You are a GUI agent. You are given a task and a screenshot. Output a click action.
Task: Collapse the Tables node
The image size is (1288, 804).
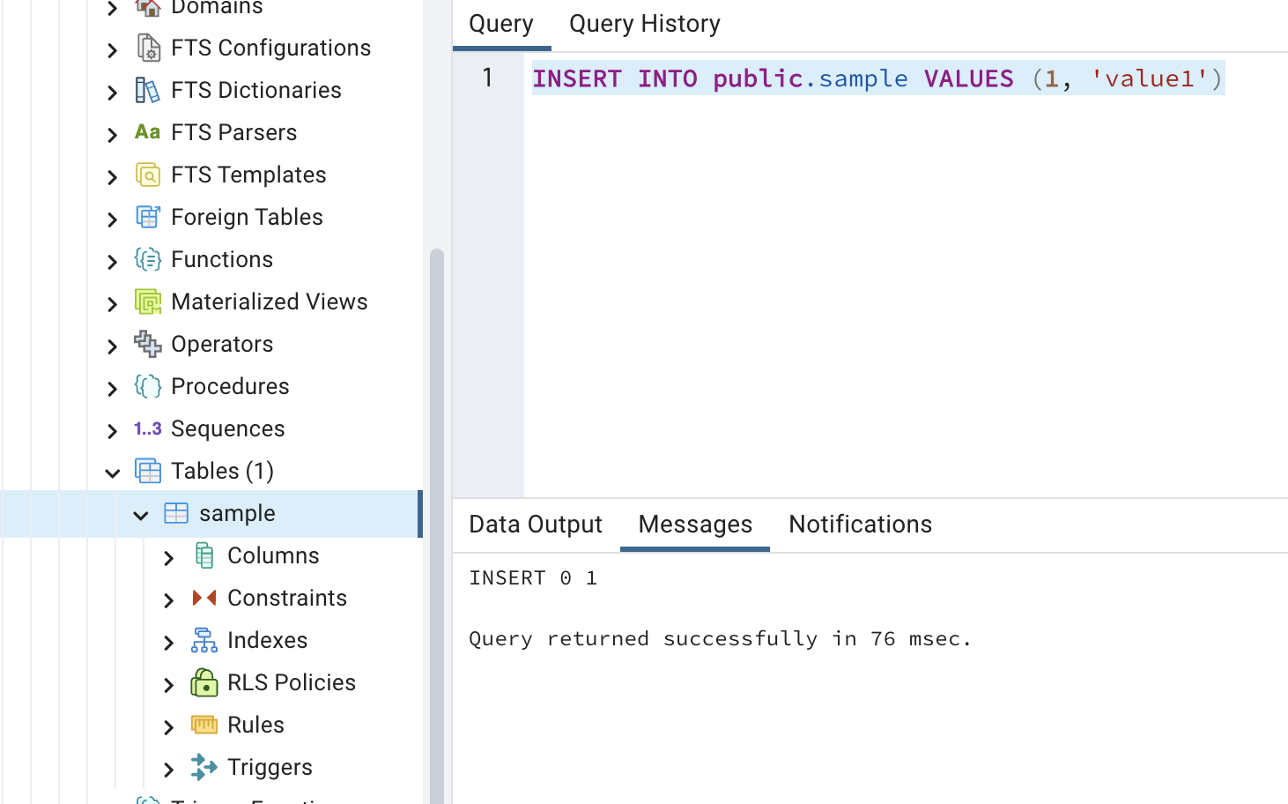tap(112, 471)
